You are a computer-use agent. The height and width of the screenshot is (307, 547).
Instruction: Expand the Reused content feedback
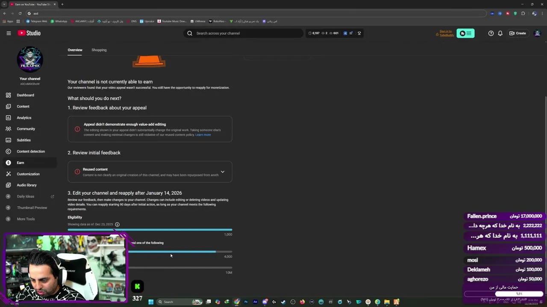point(222,172)
